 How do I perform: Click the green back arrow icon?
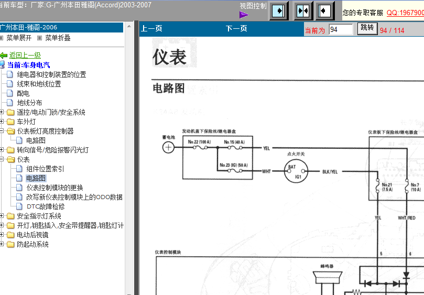click(4, 56)
